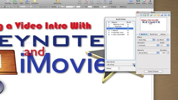178x100 pixels.
Task: Select the 'keynote-icon' build row
Action: click(120, 32)
